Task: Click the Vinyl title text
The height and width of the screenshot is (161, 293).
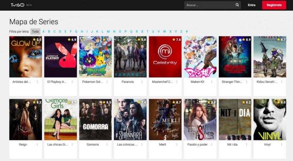Action: (267, 145)
